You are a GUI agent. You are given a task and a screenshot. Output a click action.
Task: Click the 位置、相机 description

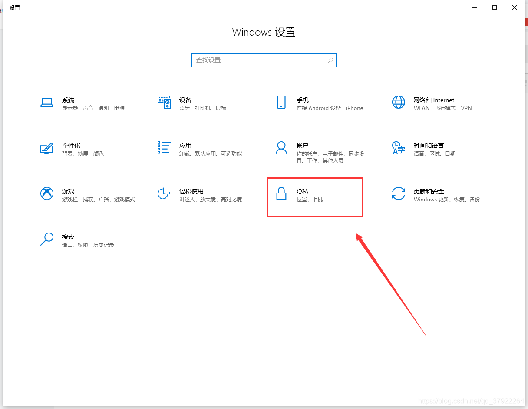[310, 200]
